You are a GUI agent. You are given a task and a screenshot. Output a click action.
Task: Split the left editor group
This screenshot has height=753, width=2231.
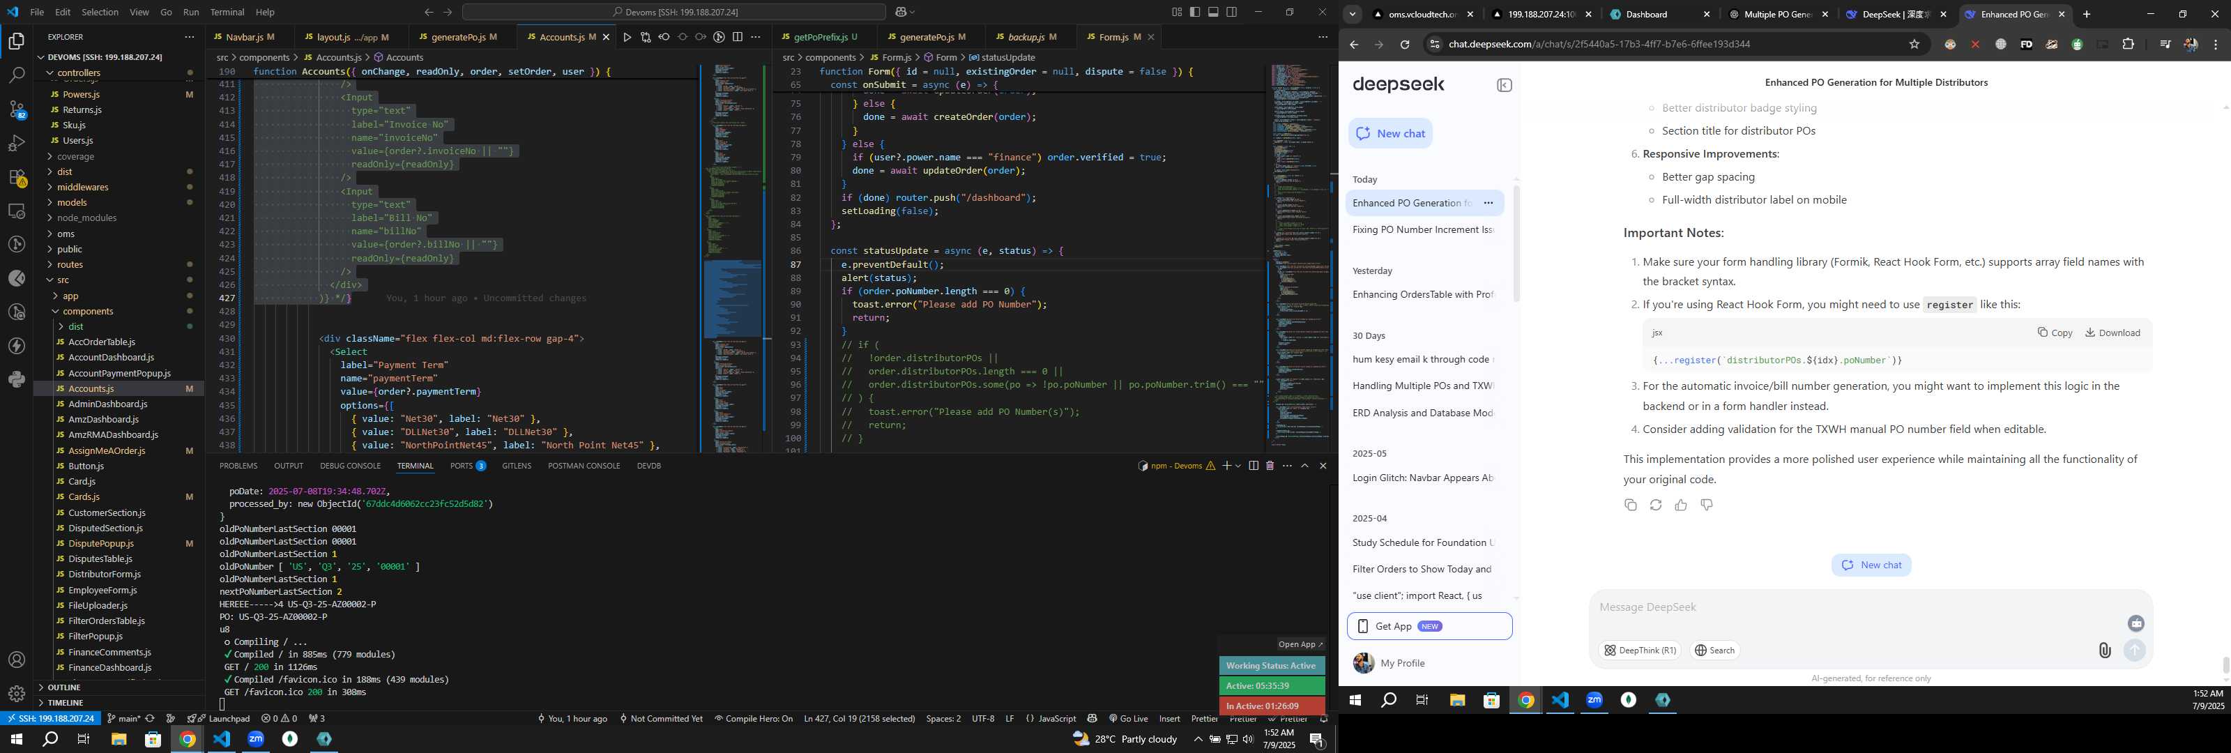(x=737, y=37)
